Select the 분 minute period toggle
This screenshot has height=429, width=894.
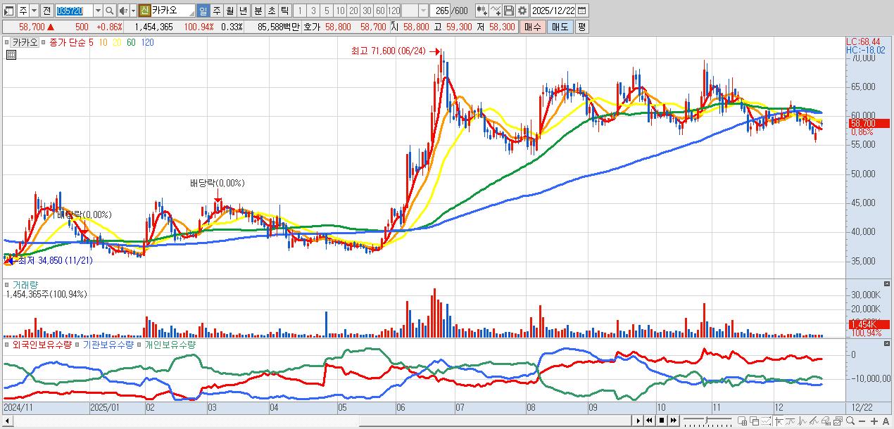click(257, 11)
